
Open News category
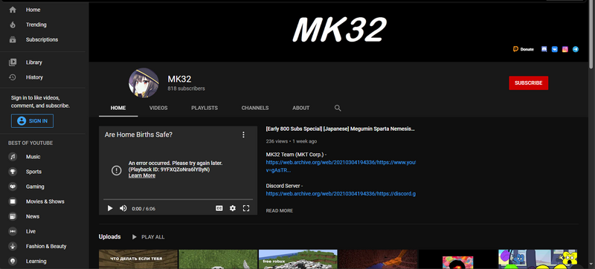pos(32,216)
